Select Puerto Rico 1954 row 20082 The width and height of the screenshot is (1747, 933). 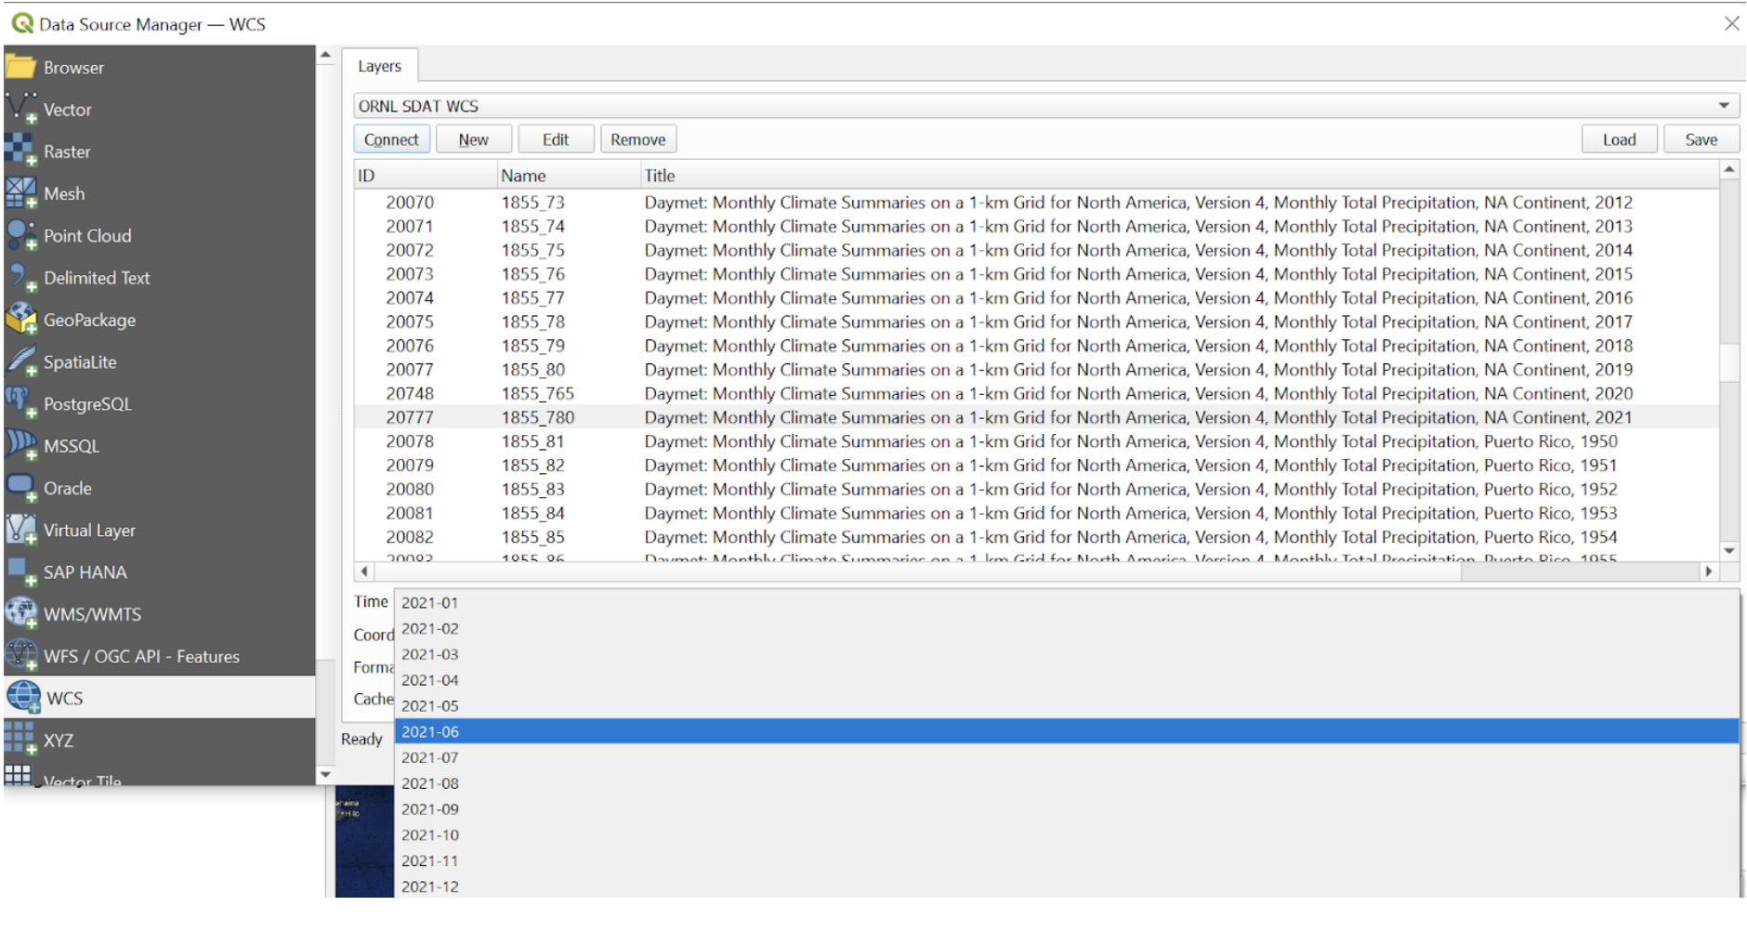tap(1036, 537)
